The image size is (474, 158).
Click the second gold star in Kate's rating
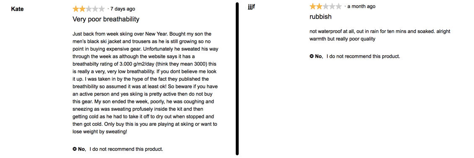82,9
